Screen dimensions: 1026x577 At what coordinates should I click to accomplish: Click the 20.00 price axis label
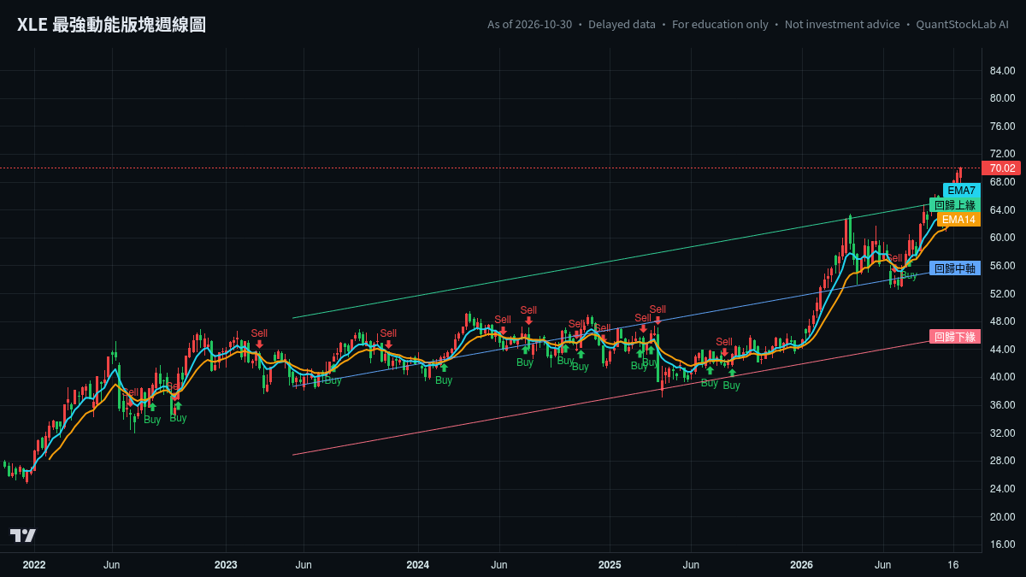pos(1003,517)
